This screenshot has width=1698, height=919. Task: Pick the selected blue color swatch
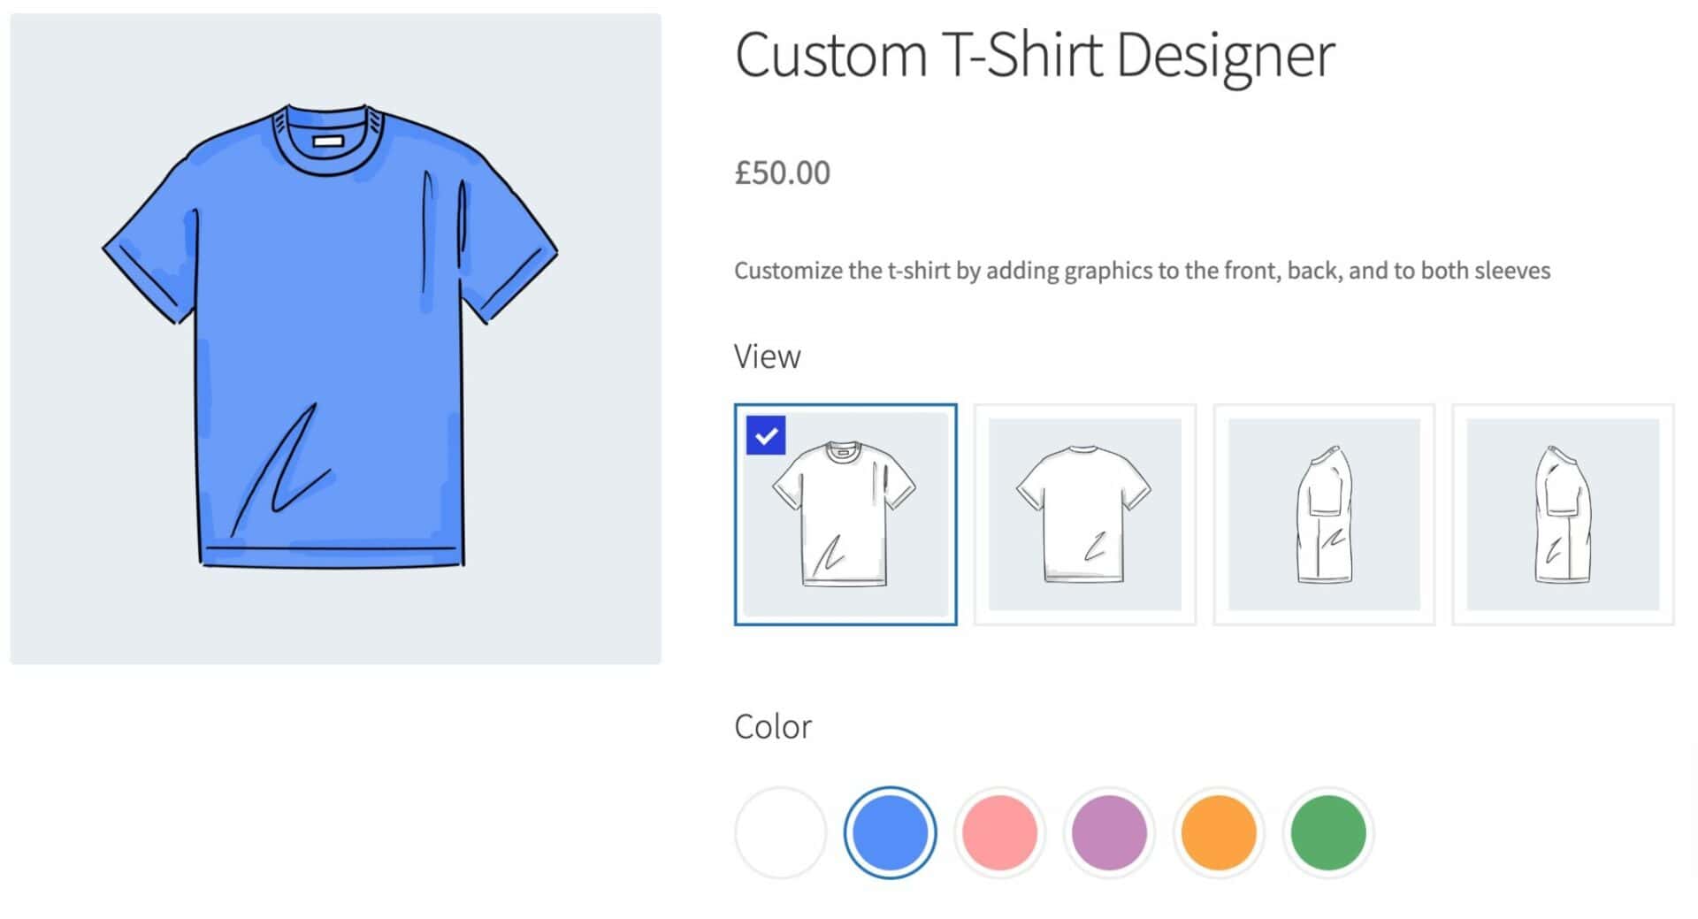pyautogui.click(x=890, y=832)
